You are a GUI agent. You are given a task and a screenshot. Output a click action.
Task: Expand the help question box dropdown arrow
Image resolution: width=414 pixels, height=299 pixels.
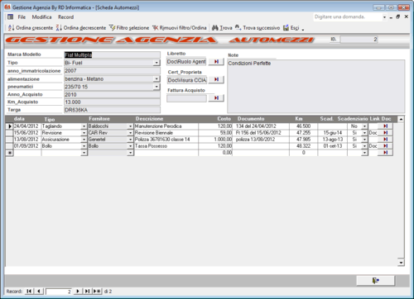coord(384,17)
